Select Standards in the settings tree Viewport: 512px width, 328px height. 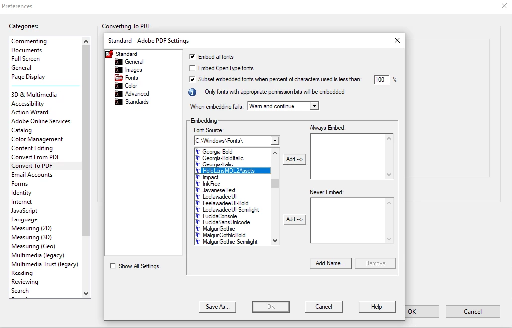click(x=137, y=102)
